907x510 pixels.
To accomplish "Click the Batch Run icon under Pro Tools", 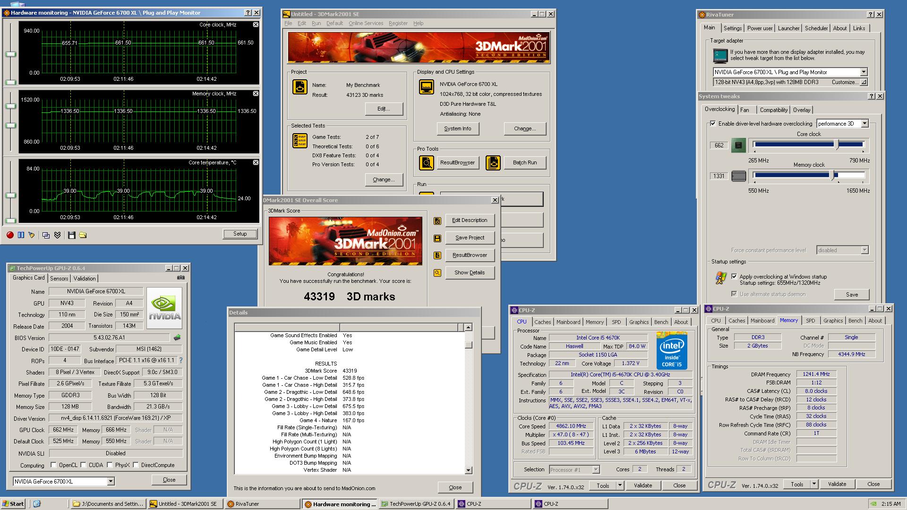I will click(x=493, y=163).
